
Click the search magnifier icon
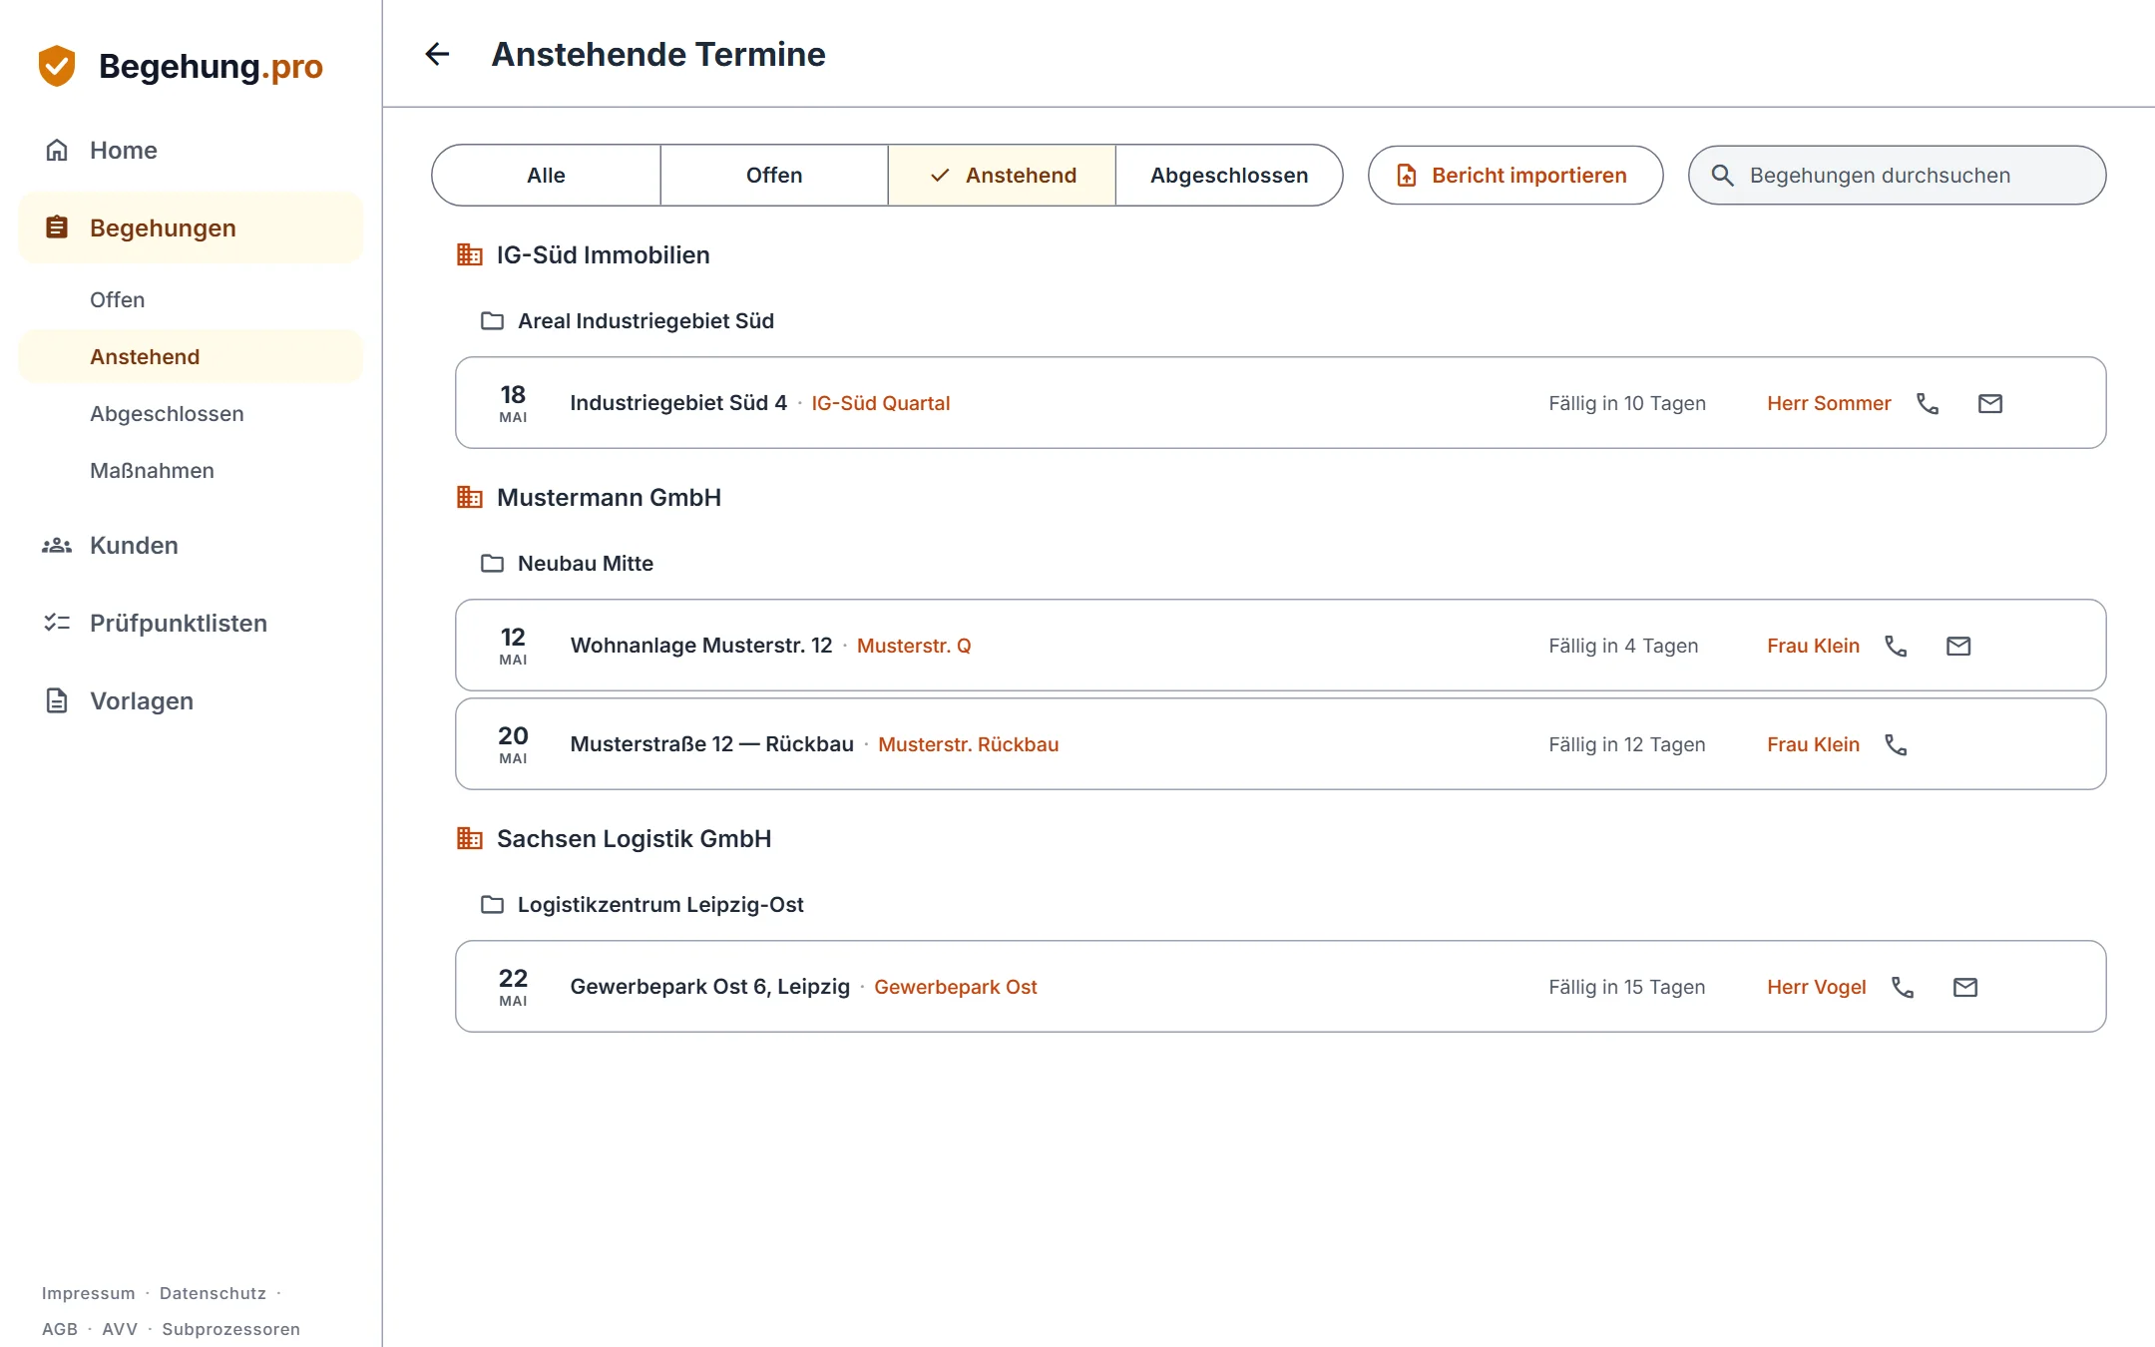click(1722, 176)
